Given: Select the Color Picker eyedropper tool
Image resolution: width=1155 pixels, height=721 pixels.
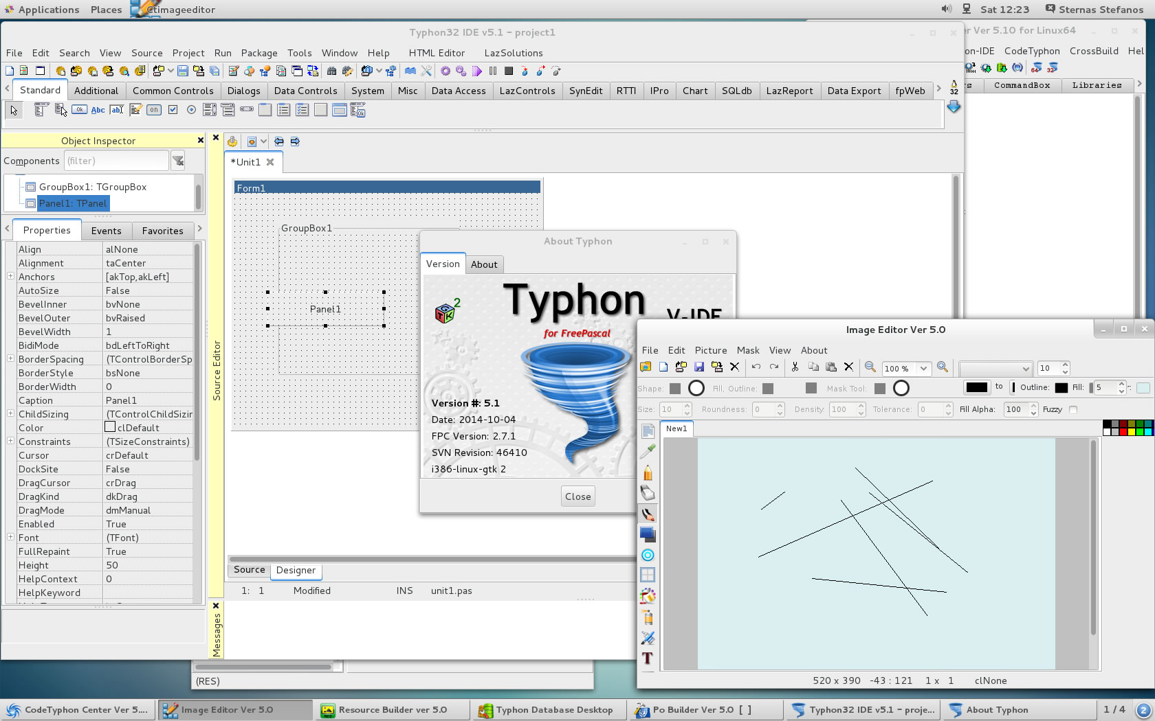Looking at the screenshot, I should click(x=648, y=451).
